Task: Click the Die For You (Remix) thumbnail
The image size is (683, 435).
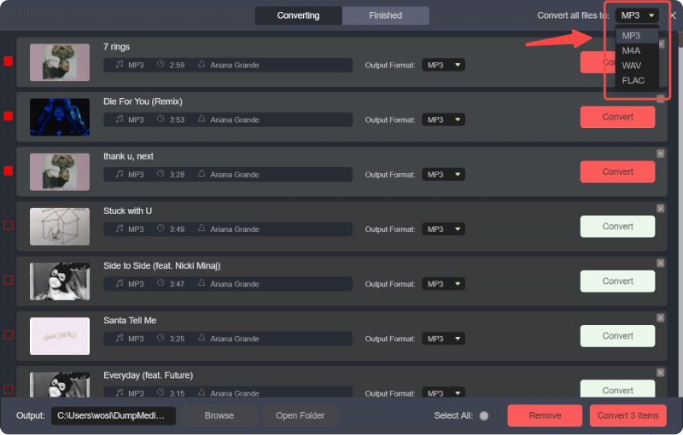Action: (x=60, y=117)
